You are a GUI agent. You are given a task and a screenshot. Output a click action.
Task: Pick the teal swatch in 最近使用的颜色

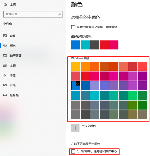tap(85, 45)
